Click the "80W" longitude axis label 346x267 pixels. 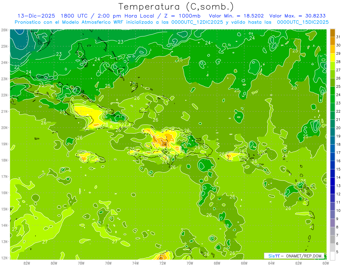[x=54, y=263]
